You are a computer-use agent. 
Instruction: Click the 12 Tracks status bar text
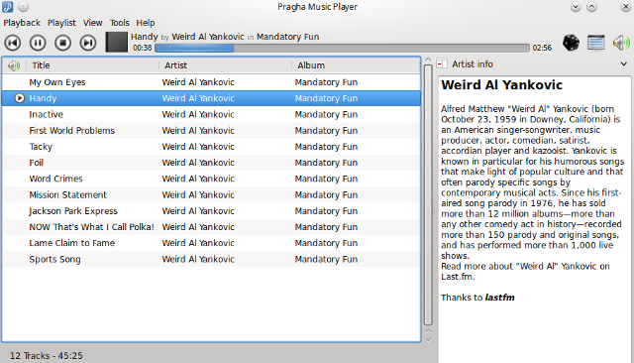[47, 356]
